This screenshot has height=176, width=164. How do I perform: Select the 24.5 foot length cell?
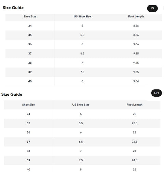click(135, 160)
